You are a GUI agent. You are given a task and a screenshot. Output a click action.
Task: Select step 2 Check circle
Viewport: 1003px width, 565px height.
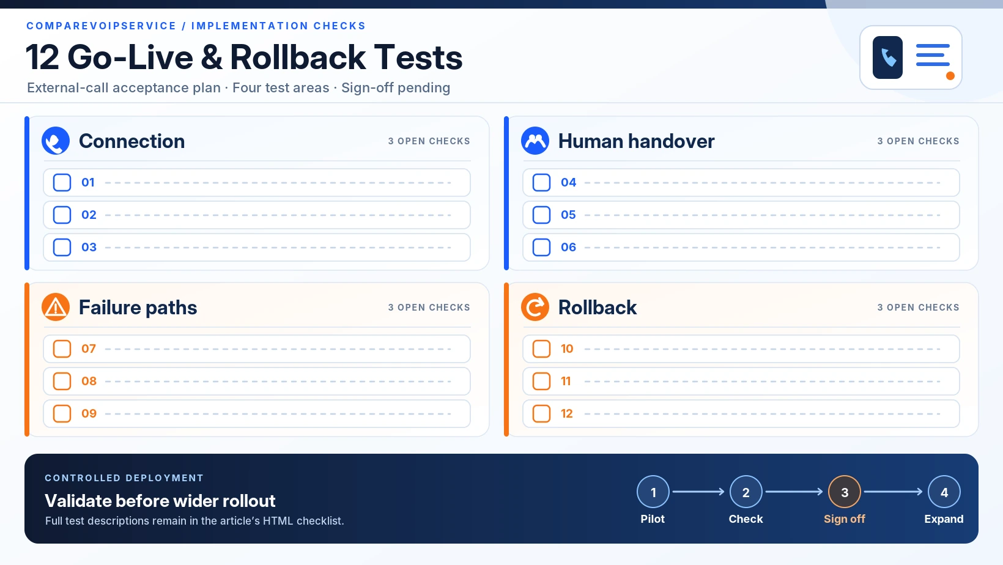click(746, 492)
